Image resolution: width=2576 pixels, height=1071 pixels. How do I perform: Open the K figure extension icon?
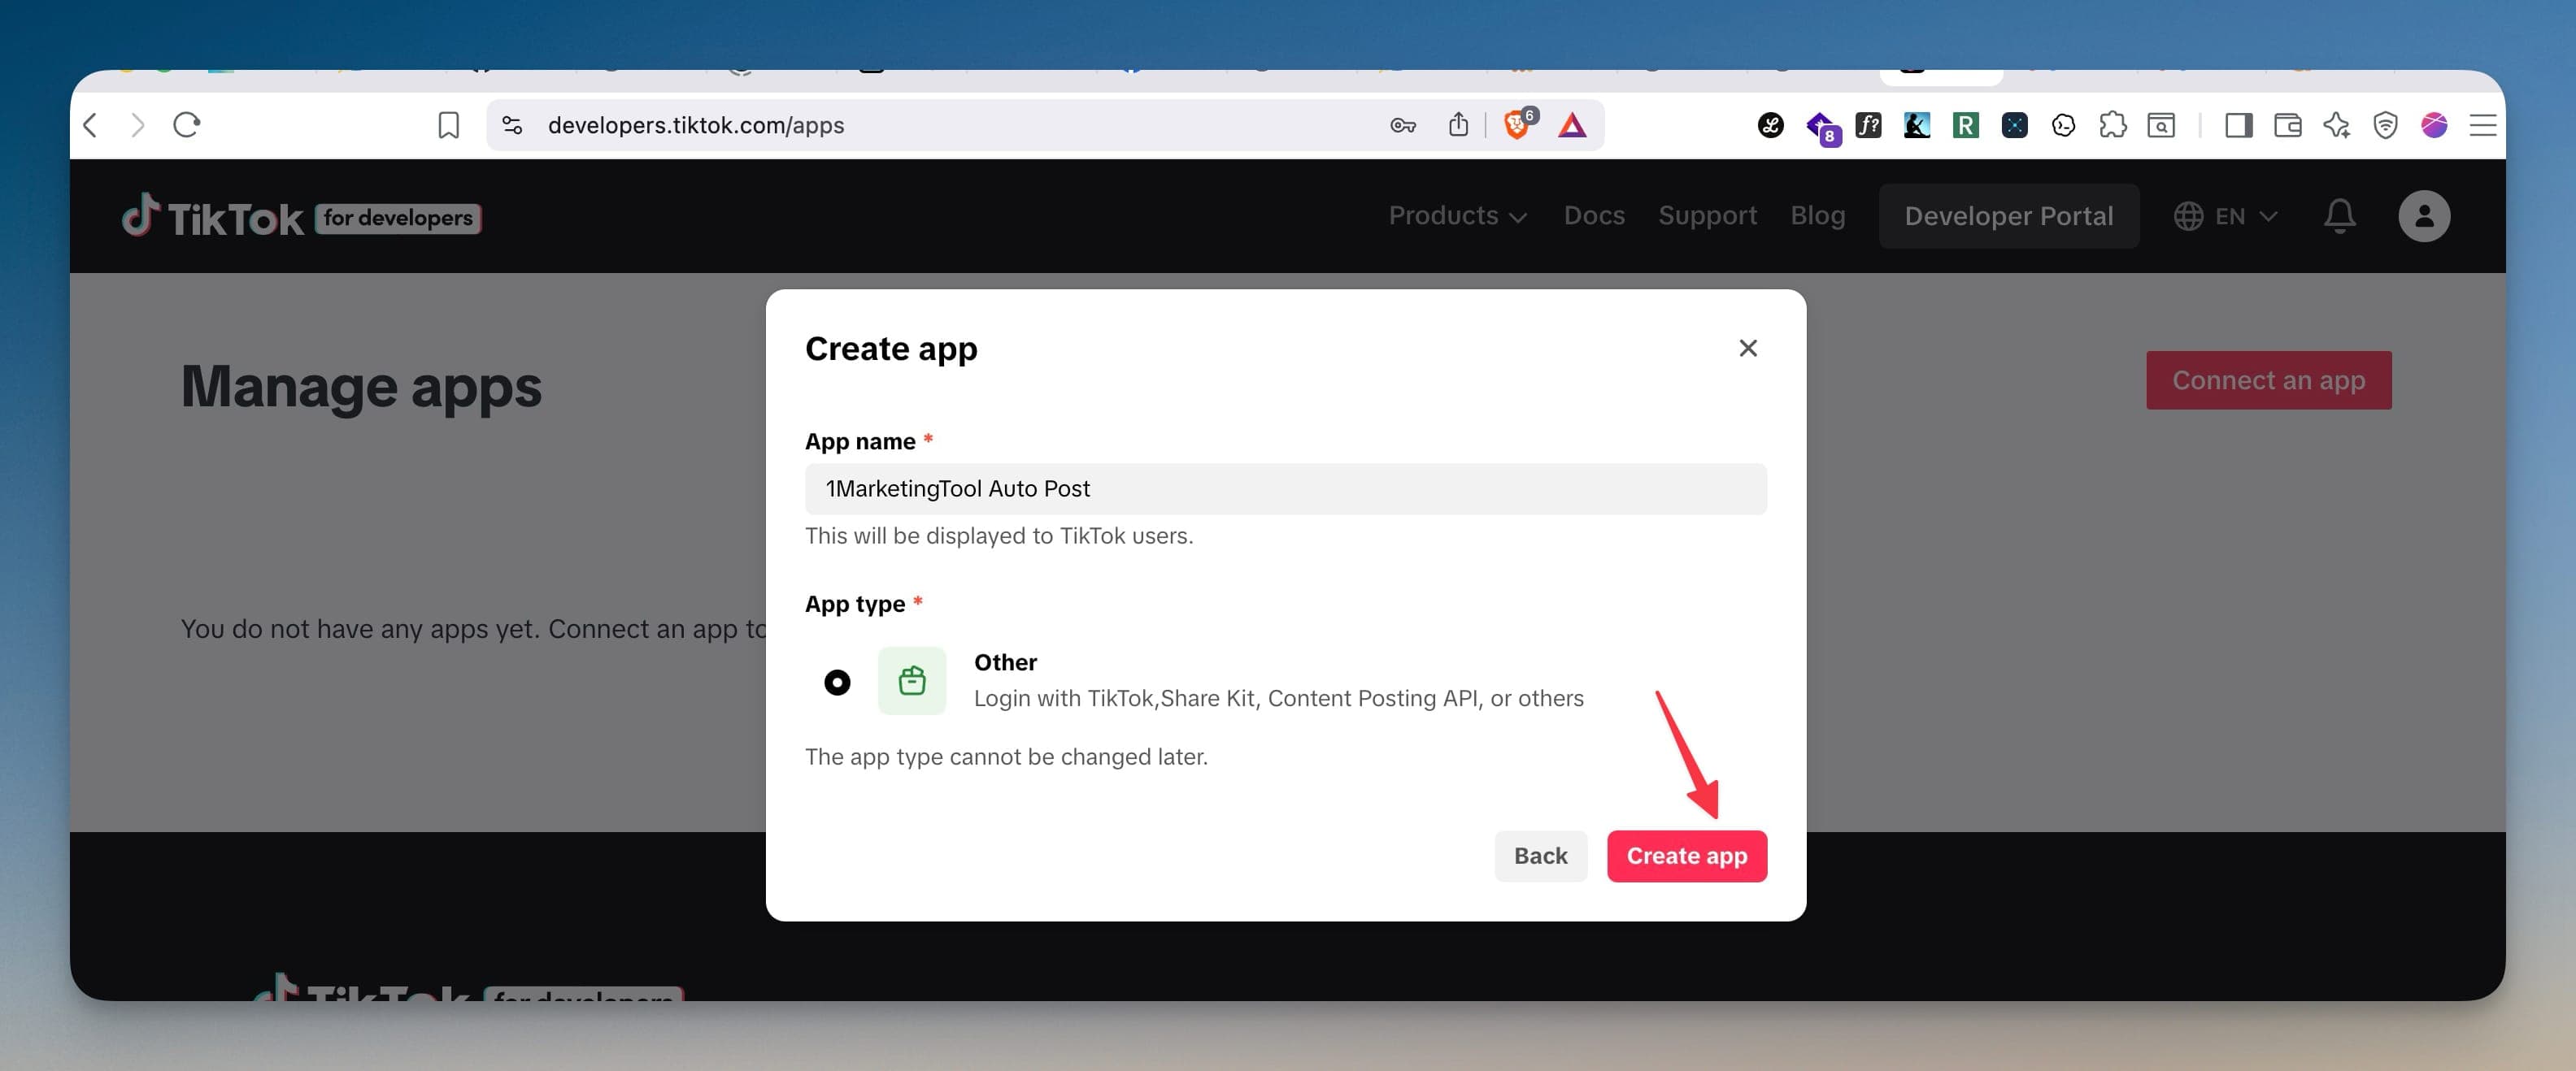(1917, 125)
